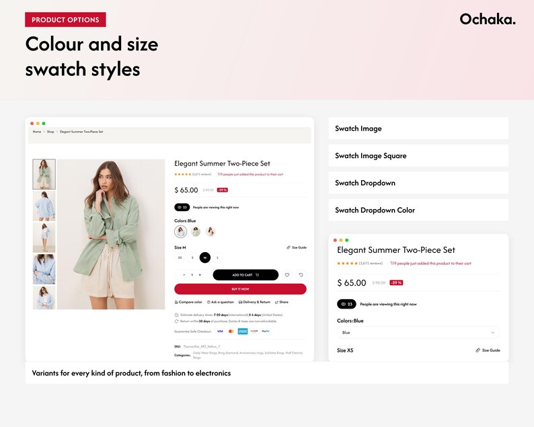Click the eye icon viewers badge in main window
Viewport: 534px width, 427px height.
click(x=182, y=207)
